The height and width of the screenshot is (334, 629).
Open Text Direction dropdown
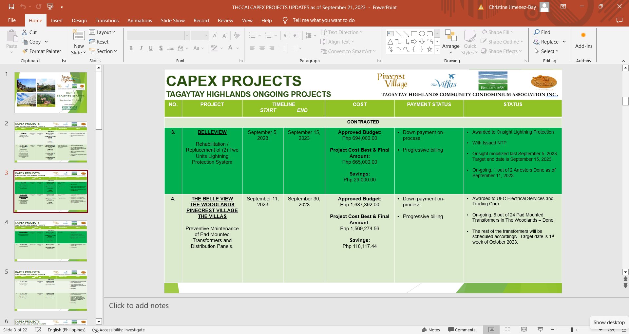[341, 32]
